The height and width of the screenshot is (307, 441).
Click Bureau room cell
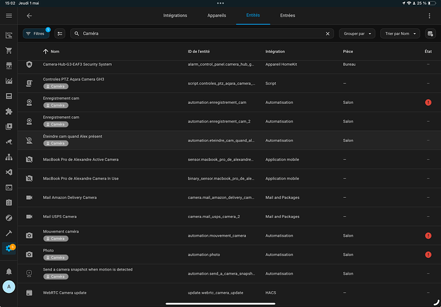(x=349, y=64)
